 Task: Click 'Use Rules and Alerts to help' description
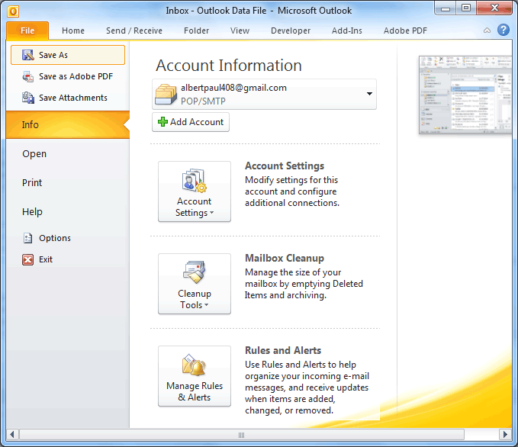307,388
